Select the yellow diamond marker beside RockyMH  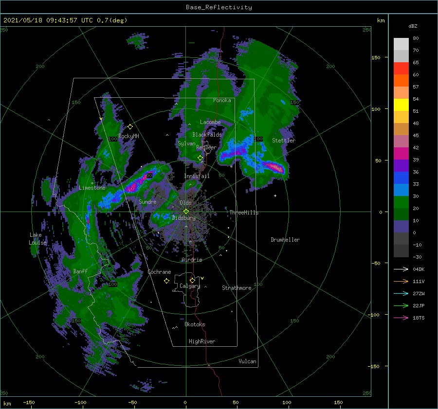[130, 127]
